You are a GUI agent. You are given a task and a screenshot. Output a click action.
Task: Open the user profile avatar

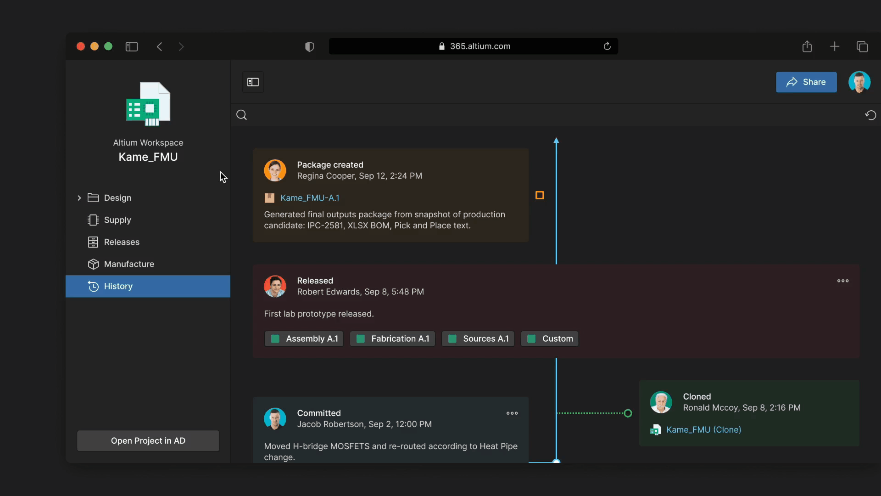click(859, 82)
